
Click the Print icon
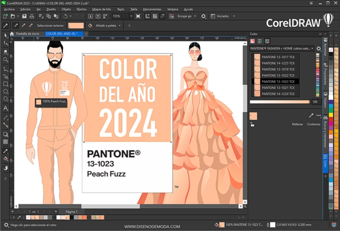[x=32, y=16]
